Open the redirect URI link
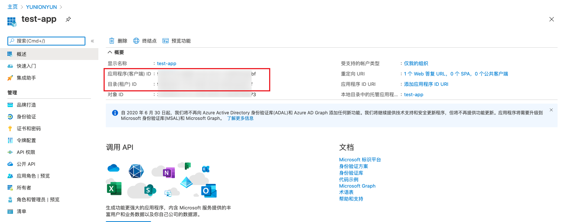The image size is (565, 222). (x=455, y=74)
